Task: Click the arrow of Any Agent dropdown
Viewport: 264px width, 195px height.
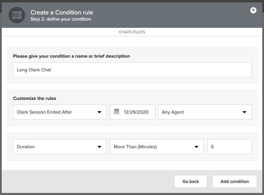Action: (x=244, y=112)
